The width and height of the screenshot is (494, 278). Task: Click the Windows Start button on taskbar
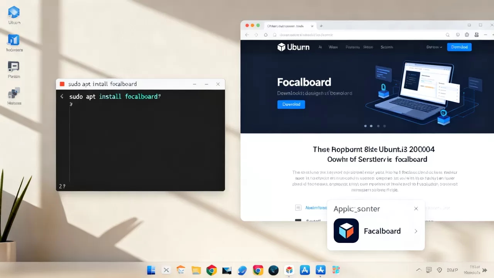click(x=151, y=270)
